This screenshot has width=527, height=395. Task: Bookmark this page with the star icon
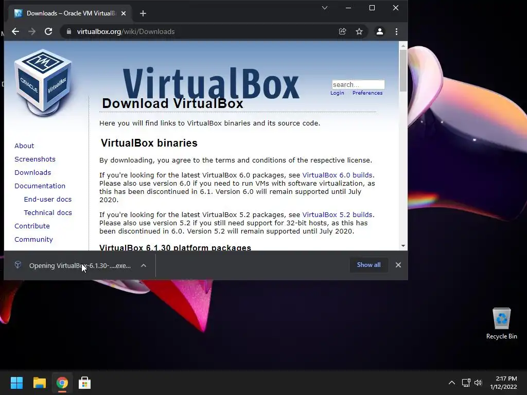pyautogui.click(x=359, y=31)
